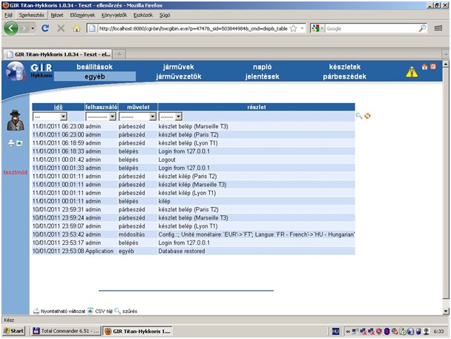The image size is (451, 339).
Task: Click the Google search input field
Action: (x=372, y=28)
